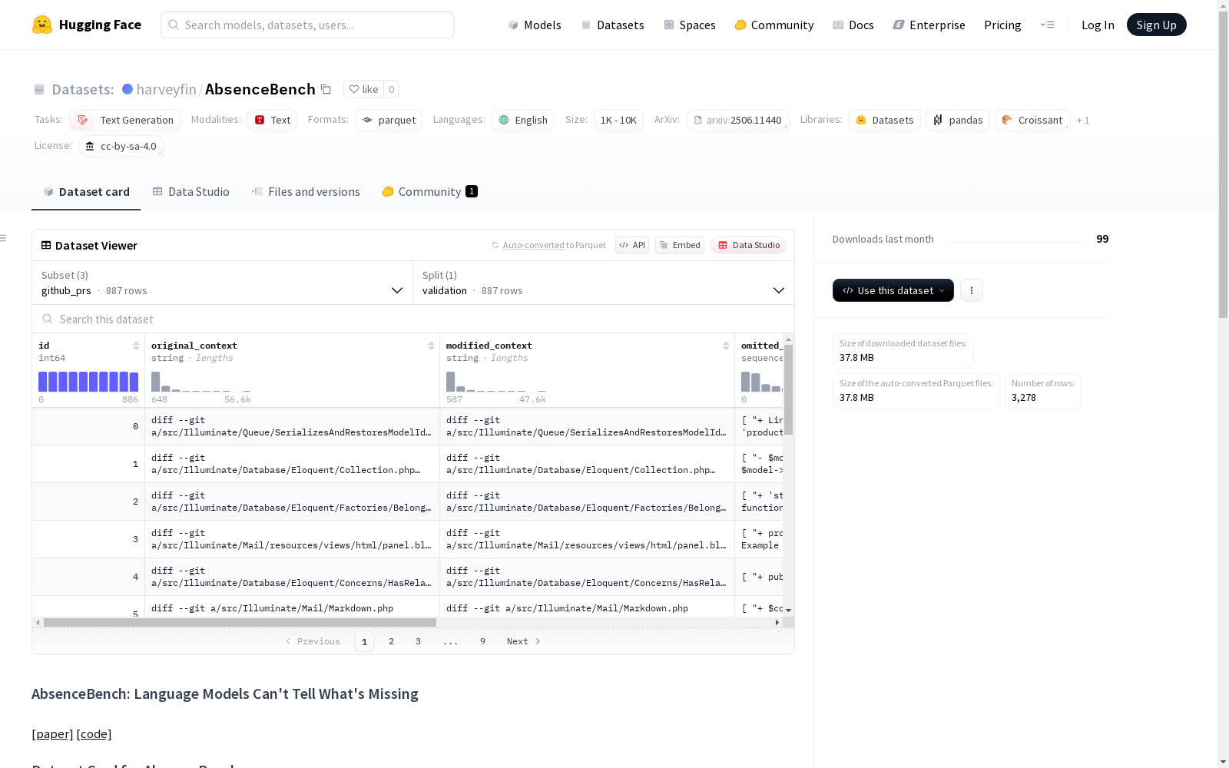This screenshot has width=1229, height=768.
Task: Open the Auto-converted to Parquet link
Action: (554, 245)
